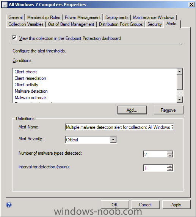Screen dimensions: 196x217
Task: Select the Out of Band Management tab
Action: point(71,24)
